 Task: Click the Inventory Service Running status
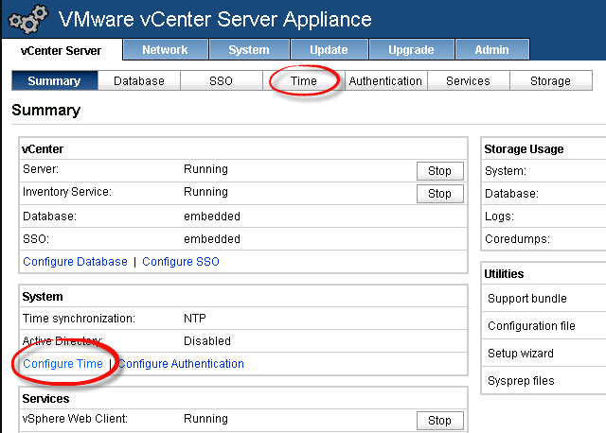pyautogui.click(x=206, y=192)
